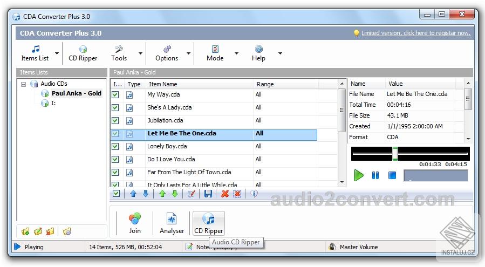This screenshot has width=485, height=267.
Task: Click the add new list folder icon
Action: pyautogui.click(x=26, y=231)
